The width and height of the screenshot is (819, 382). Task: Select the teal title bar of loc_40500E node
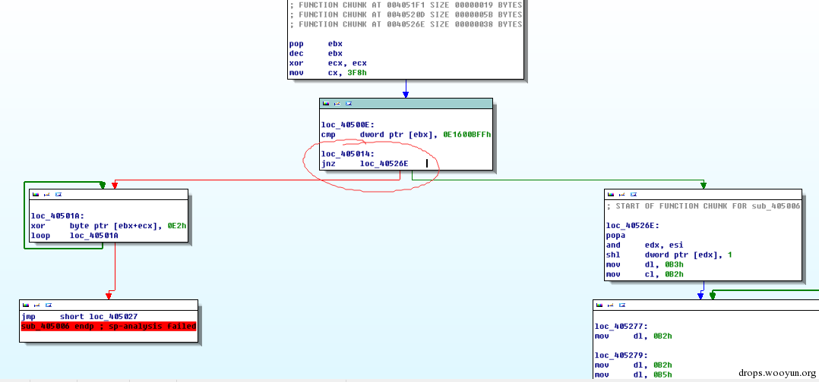(406, 104)
